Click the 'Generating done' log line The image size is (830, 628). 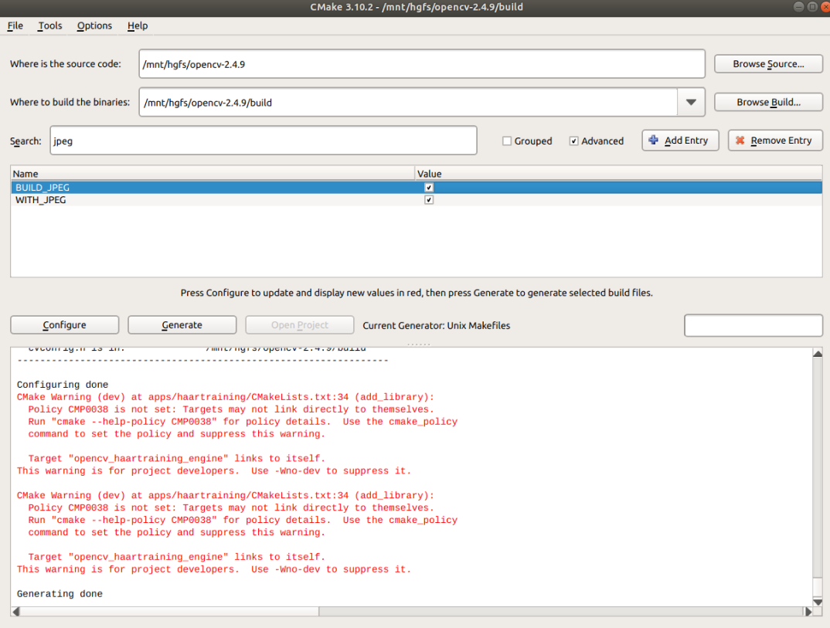pyautogui.click(x=60, y=593)
